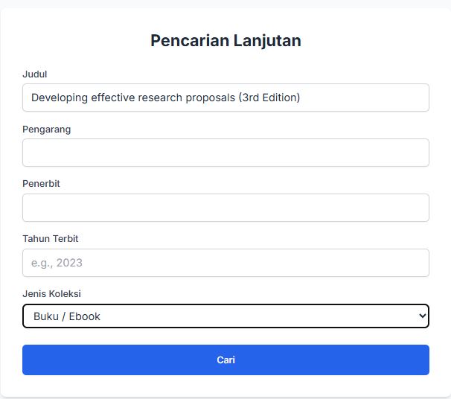
Task: Focus the empty Pengarang input field
Action: click(x=225, y=153)
